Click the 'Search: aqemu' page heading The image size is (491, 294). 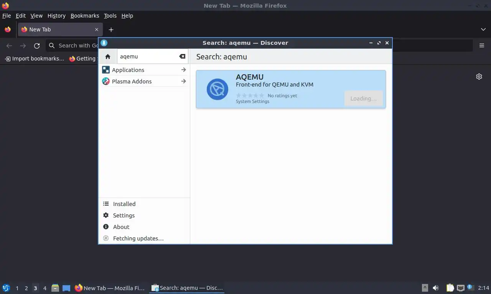(x=222, y=57)
